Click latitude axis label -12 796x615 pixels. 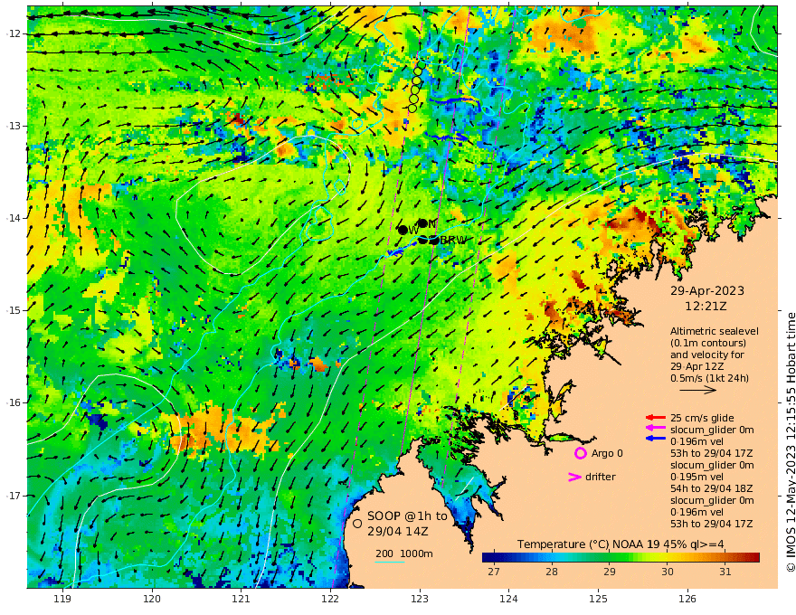[14, 33]
